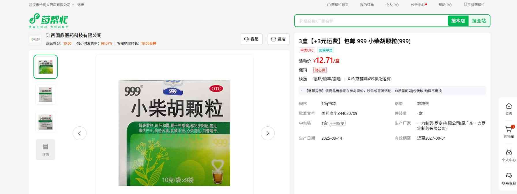Click the store logo of 江西国鼎医药
Image resolution: width=517 pixels, height=194 pixels.
35,39
